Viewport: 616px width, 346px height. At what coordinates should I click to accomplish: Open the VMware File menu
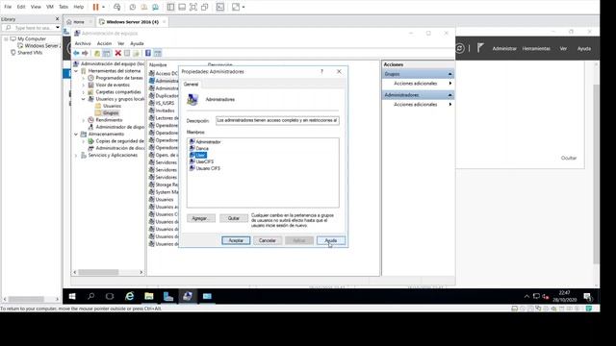(x=8, y=7)
